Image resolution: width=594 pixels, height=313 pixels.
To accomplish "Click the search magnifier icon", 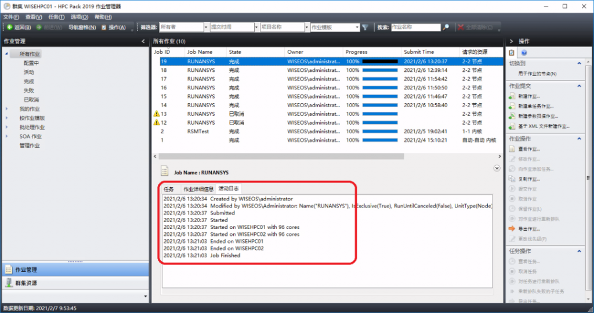I will (x=445, y=27).
